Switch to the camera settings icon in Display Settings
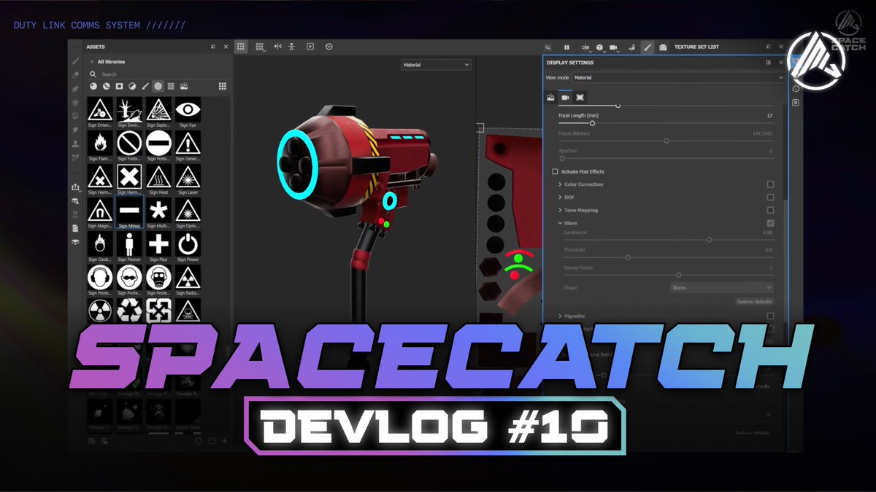Screen dimensions: 876x492 tap(565, 98)
